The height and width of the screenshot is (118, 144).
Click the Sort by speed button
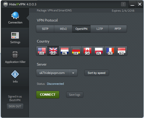click(97, 73)
